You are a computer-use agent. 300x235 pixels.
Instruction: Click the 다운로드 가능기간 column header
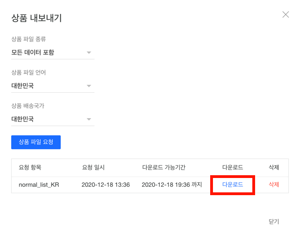pyautogui.click(x=164, y=167)
